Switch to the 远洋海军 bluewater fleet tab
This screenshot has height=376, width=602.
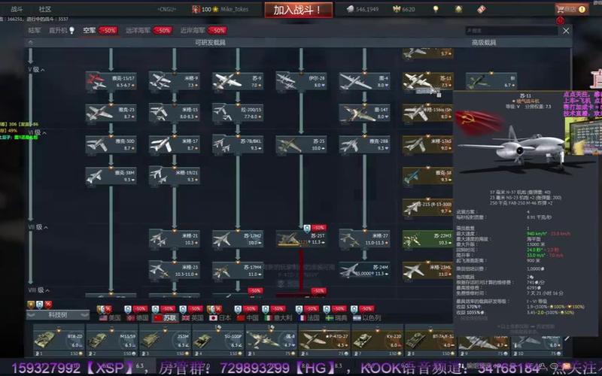point(147,30)
